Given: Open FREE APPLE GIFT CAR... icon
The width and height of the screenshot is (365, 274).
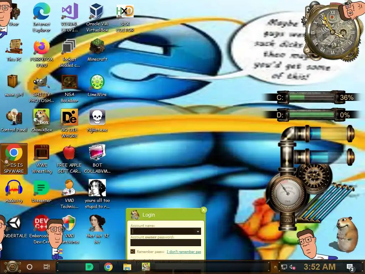Looking at the screenshot, I should pos(70,159).
